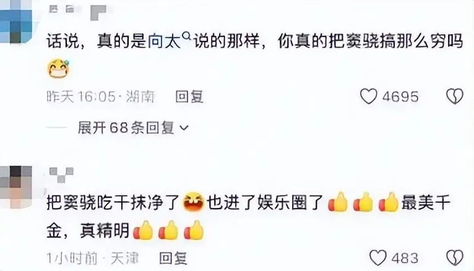Open the highlighted 向太 search link
The height and width of the screenshot is (271, 474).
165,41
